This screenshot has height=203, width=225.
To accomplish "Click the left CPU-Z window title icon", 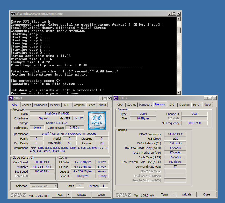I will pos(11,98).
